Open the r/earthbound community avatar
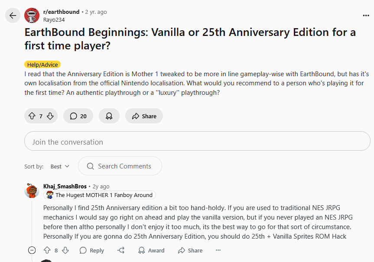 coord(32,16)
